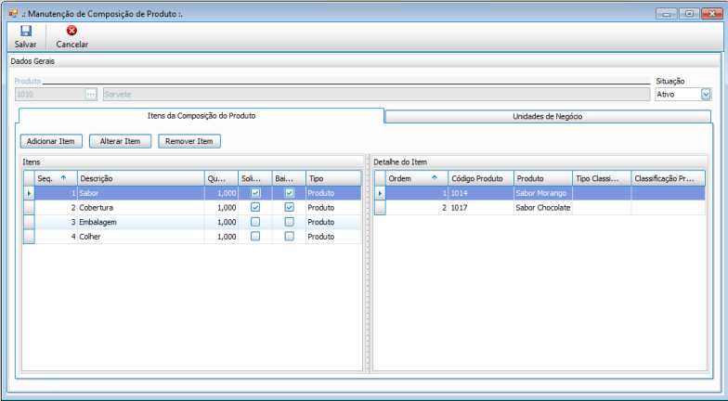Image resolution: width=728 pixels, height=401 pixels.
Task: Switch to Unidades de Negócio tab
Action: pyautogui.click(x=548, y=117)
